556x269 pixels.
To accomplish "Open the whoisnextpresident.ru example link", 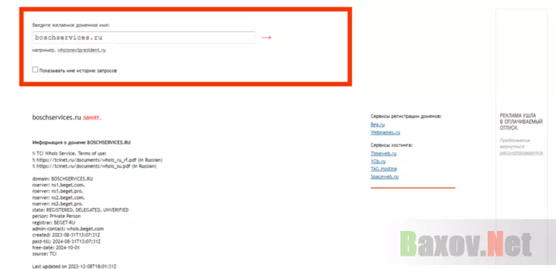I will 81,51.
